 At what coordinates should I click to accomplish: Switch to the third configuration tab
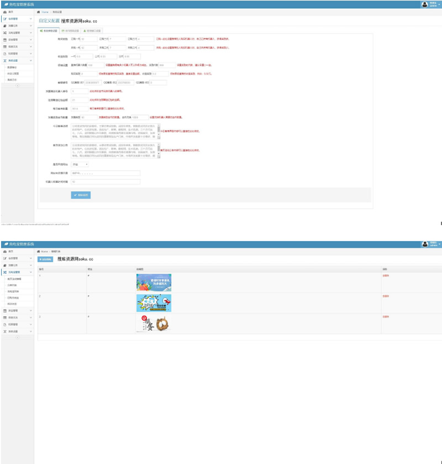tap(92, 31)
